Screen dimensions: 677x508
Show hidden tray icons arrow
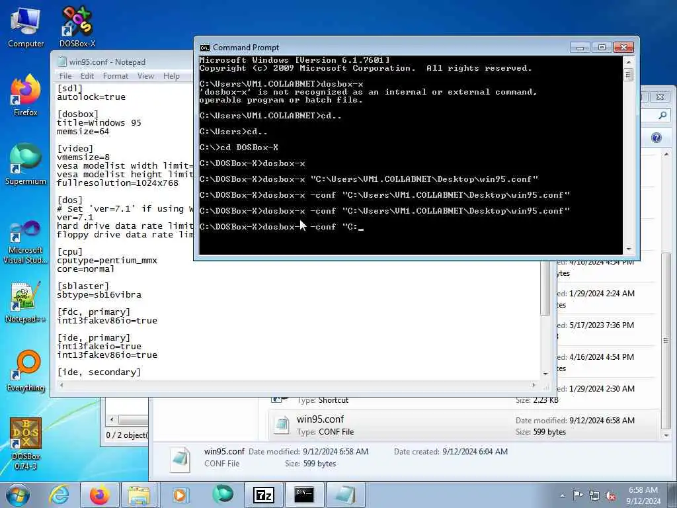pyautogui.click(x=562, y=496)
